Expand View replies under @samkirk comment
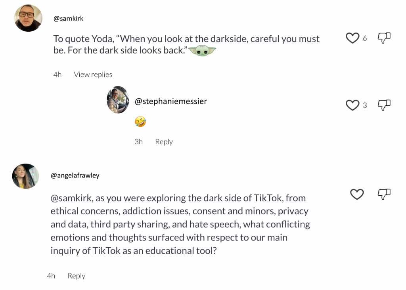The height and width of the screenshot is (290, 406). click(x=93, y=74)
